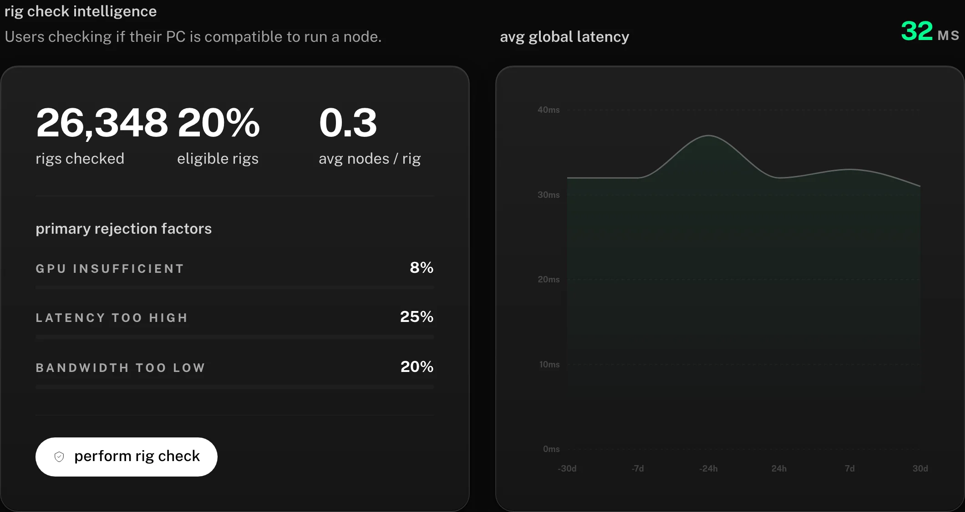Image resolution: width=965 pixels, height=512 pixels.
Task: Click the perform rig check button
Action: click(x=126, y=457)
